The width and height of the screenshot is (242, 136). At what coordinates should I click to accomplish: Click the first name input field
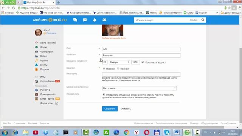pyautogui.click(x=141, y=49)
